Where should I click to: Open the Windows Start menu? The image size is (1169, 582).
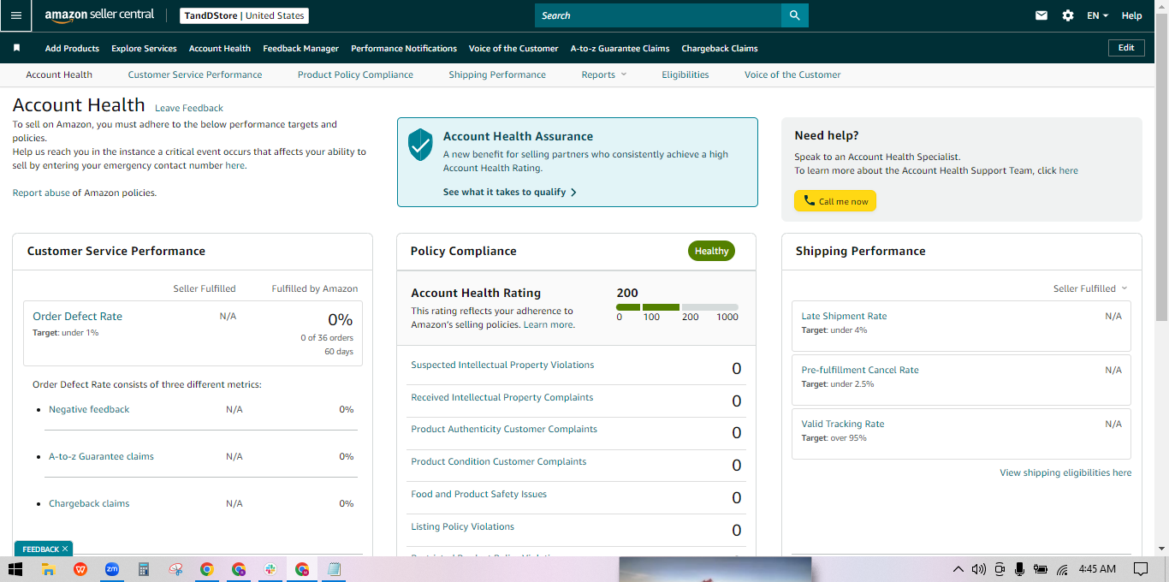[x=15, y=569]
